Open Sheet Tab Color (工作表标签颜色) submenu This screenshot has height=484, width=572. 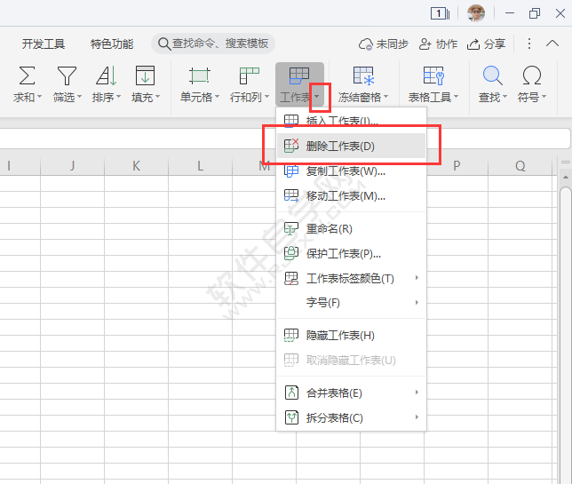pos(352,278)
